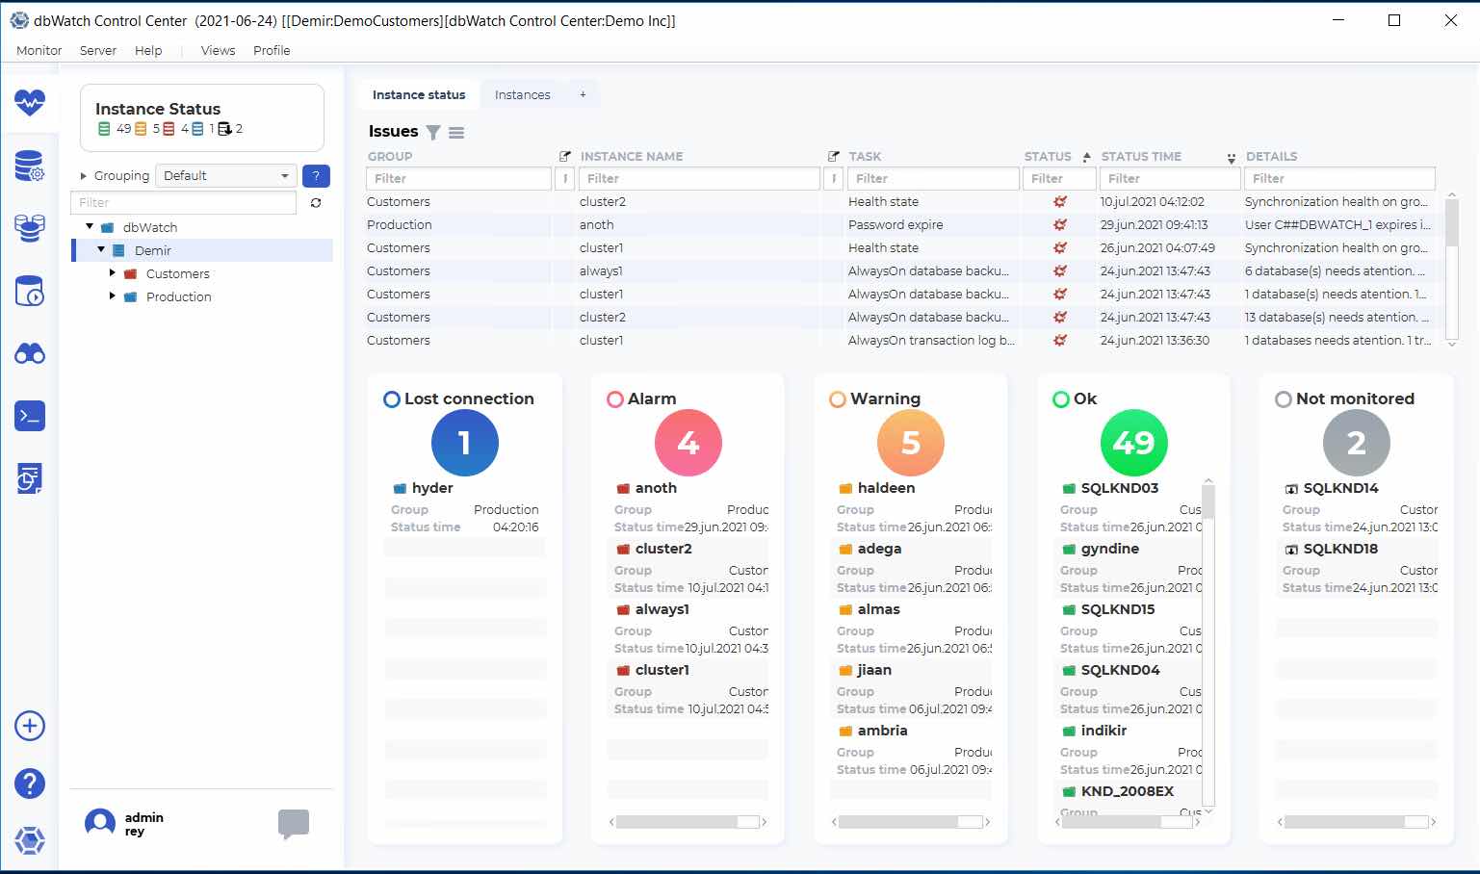Open the Default grouping dropdown

[x=226, y=176]
